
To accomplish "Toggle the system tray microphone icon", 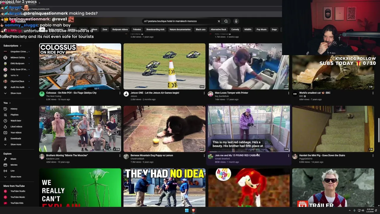I will (354, 210).
